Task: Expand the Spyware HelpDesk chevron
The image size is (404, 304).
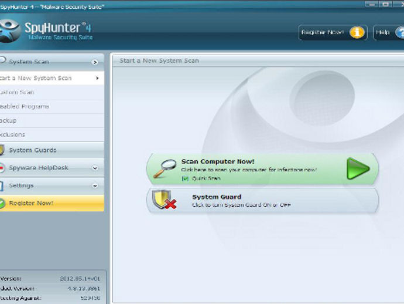Action: click(x=95, y=168)
